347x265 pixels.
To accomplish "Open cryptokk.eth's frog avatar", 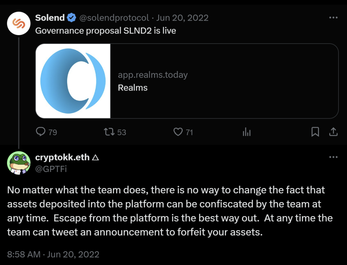I will pos(19,163).
